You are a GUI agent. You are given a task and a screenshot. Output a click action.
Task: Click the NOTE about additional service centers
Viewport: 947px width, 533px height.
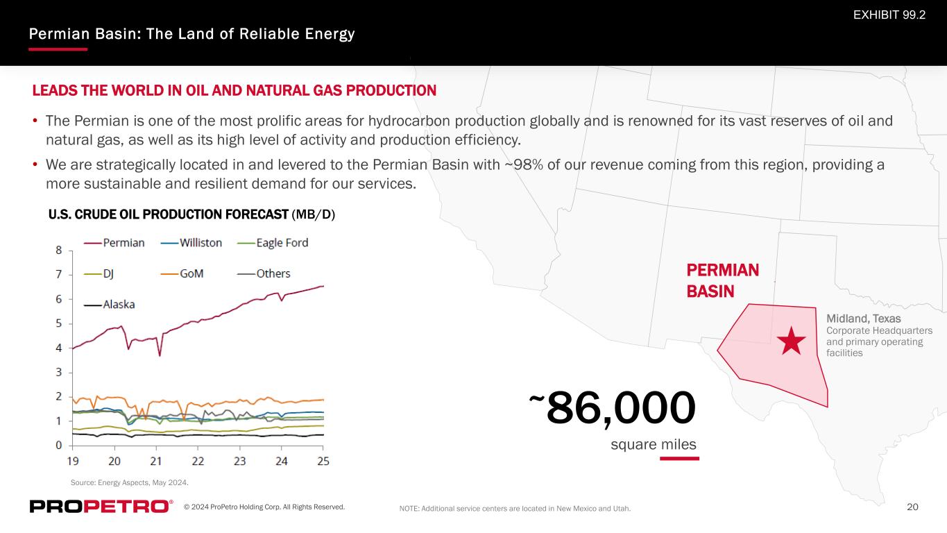(515, 509)
